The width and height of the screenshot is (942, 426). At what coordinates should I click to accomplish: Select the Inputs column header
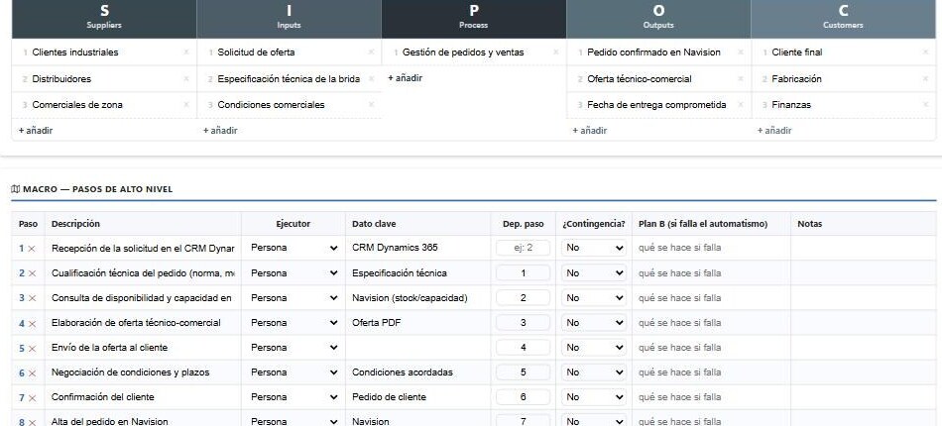(x=289, y=18)
